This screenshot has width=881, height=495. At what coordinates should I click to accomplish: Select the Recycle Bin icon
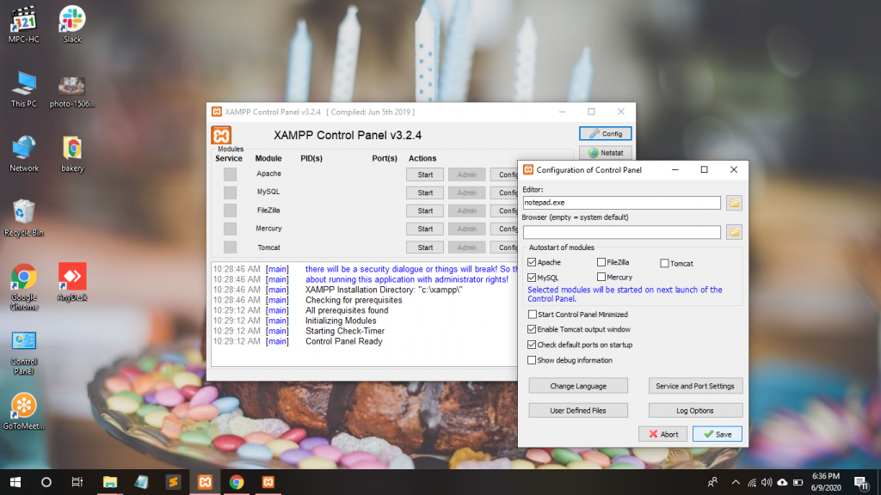point(23,217)
